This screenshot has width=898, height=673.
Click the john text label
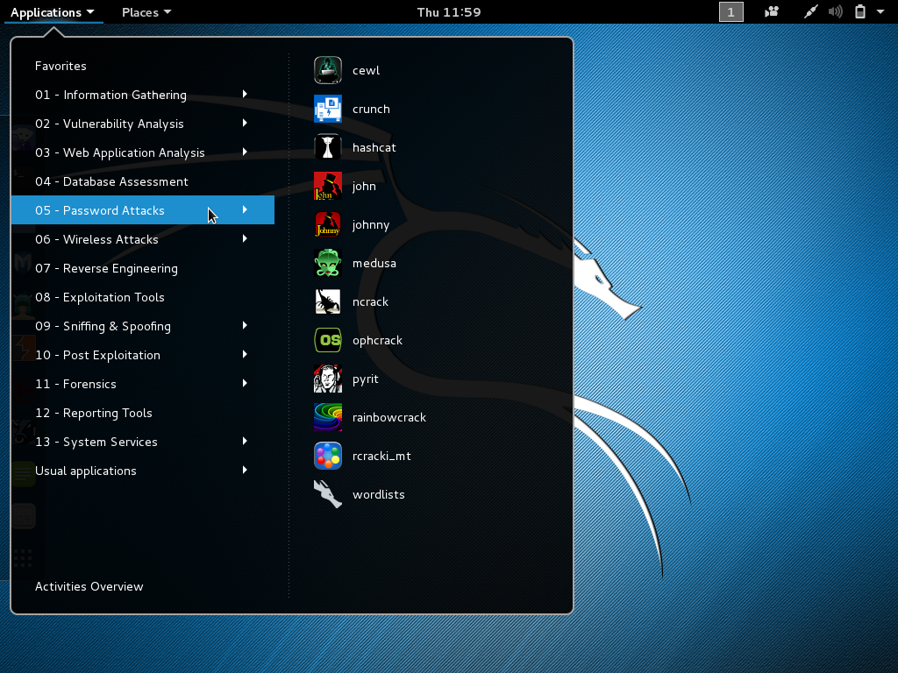(x=364, y=186)
